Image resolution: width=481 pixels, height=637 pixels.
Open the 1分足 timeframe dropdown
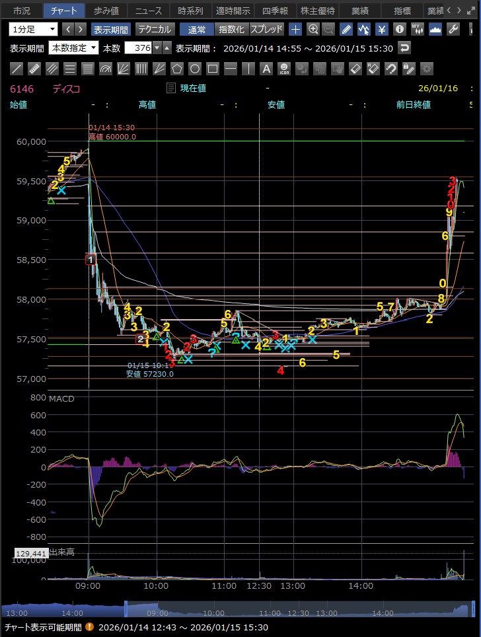33,29
